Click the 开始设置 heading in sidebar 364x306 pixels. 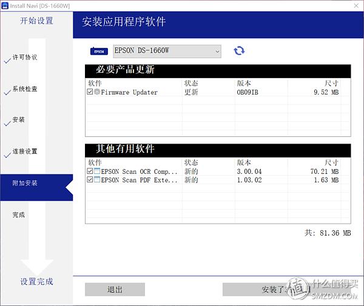(x=36, y=21)
